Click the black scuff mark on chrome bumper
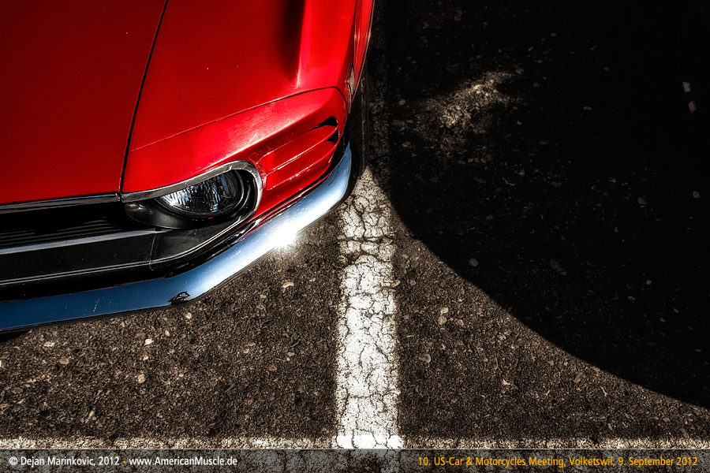Screen dimensions: 710x473 click(181, 297)
